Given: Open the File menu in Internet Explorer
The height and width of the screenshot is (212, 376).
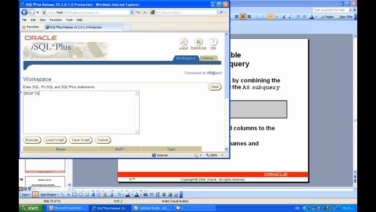Looking at the screenshot, I should (x=24, y=20).
